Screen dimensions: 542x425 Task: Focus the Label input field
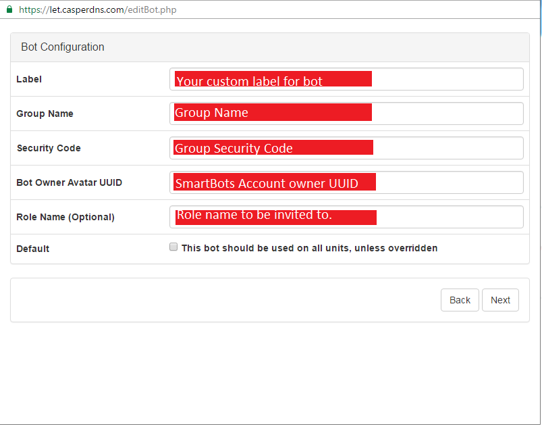[x=346, y=79]
